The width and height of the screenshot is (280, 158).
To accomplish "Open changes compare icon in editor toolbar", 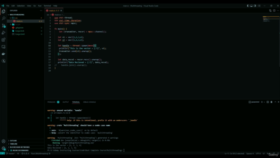I will point(270,11).
